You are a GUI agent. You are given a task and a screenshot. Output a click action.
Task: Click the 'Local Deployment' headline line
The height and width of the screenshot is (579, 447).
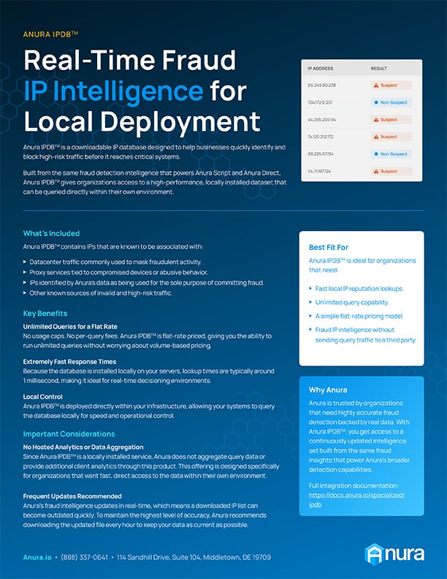click(142, 122)
